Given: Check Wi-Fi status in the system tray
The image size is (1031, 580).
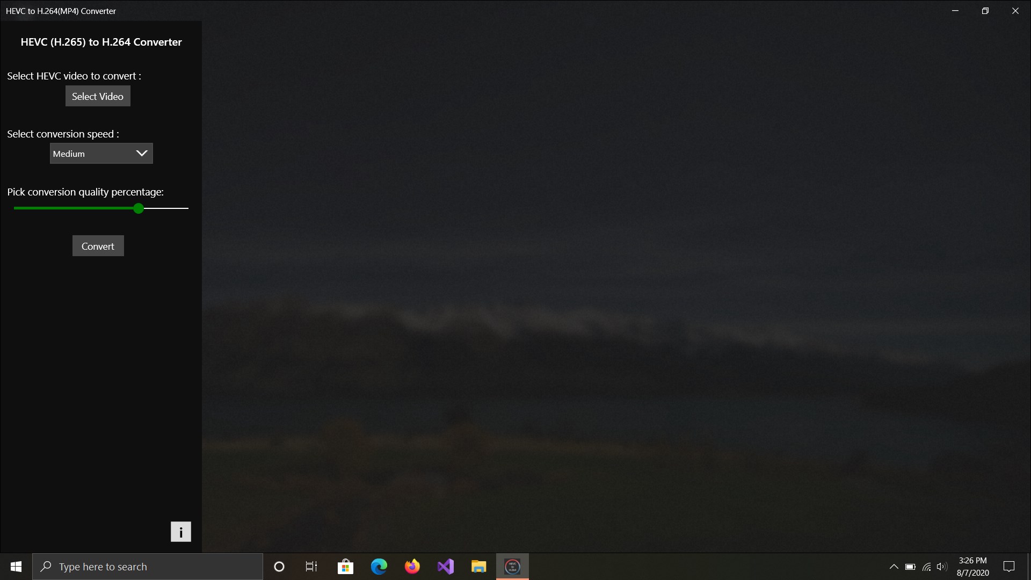Looking at the screenshot, I should (x=927, y=567).
